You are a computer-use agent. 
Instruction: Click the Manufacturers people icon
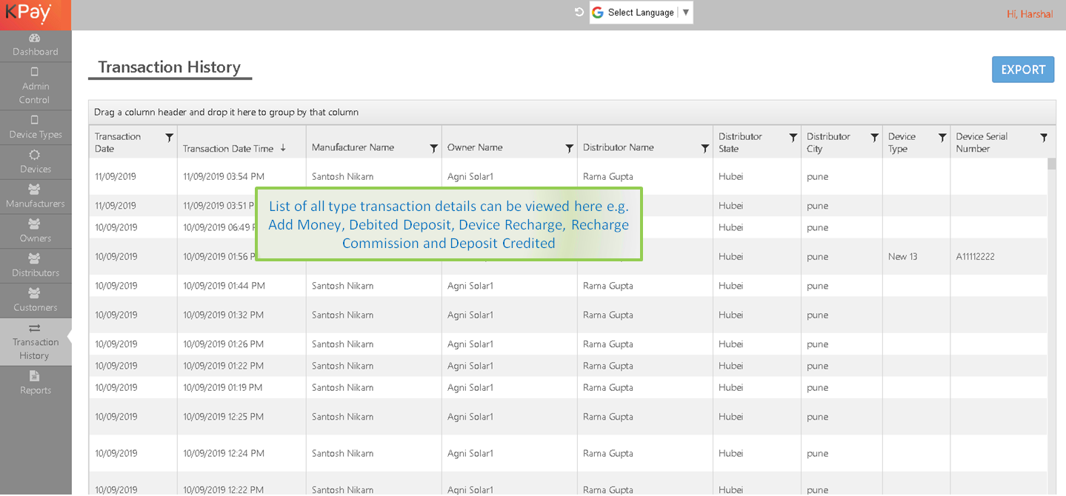[34, 190]
